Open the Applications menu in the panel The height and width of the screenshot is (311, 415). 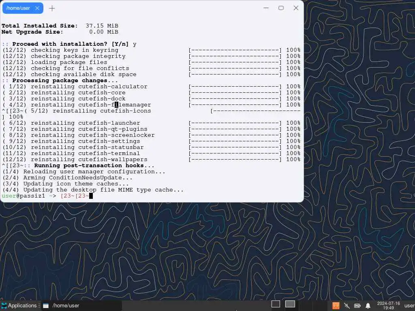[x=20, y=305]
